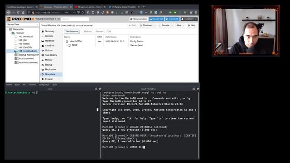This screenshot has width=290, height=163.
Task: Open the Ajuda menu in terminal
Action: (55, 85)
